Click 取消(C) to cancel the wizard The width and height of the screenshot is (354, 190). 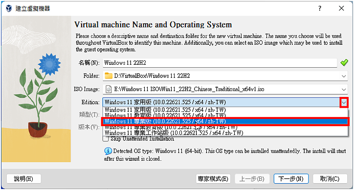click(x=330, y=179)
